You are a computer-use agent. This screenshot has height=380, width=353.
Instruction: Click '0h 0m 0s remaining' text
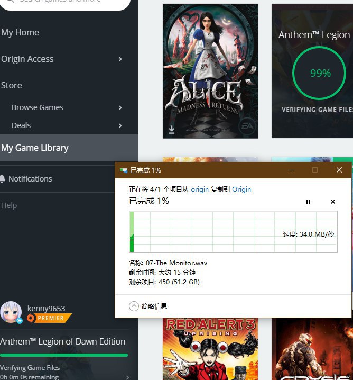[x=29, y=377]
